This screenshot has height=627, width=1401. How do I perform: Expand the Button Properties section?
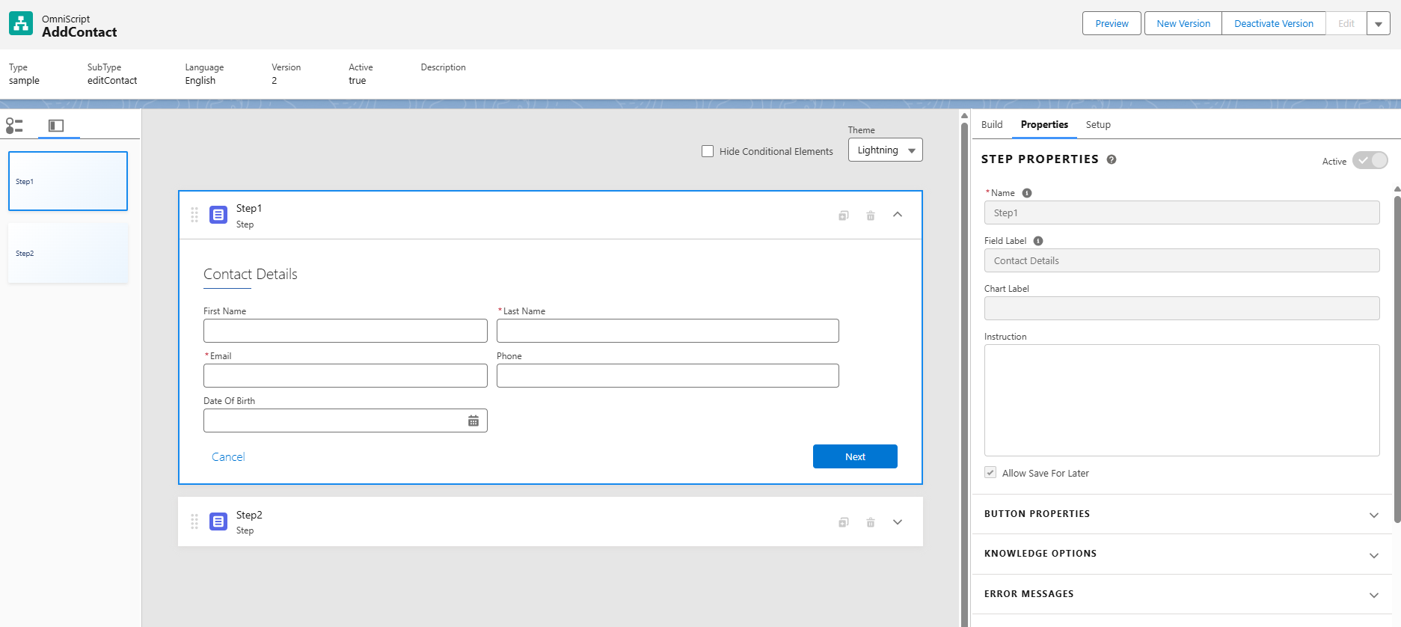coord(1373,515)
